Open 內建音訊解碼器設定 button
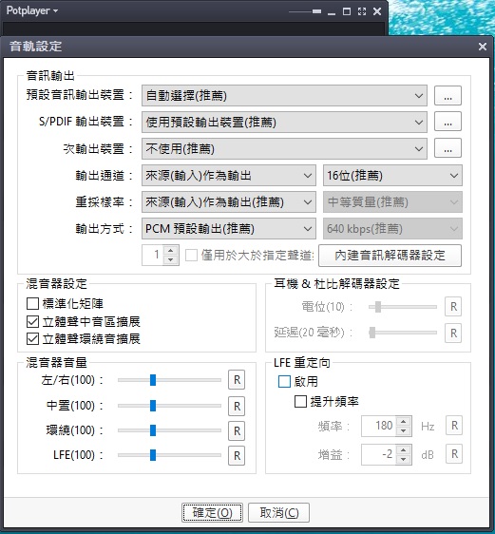Screen dimensions: 495x534 (390, 256)
